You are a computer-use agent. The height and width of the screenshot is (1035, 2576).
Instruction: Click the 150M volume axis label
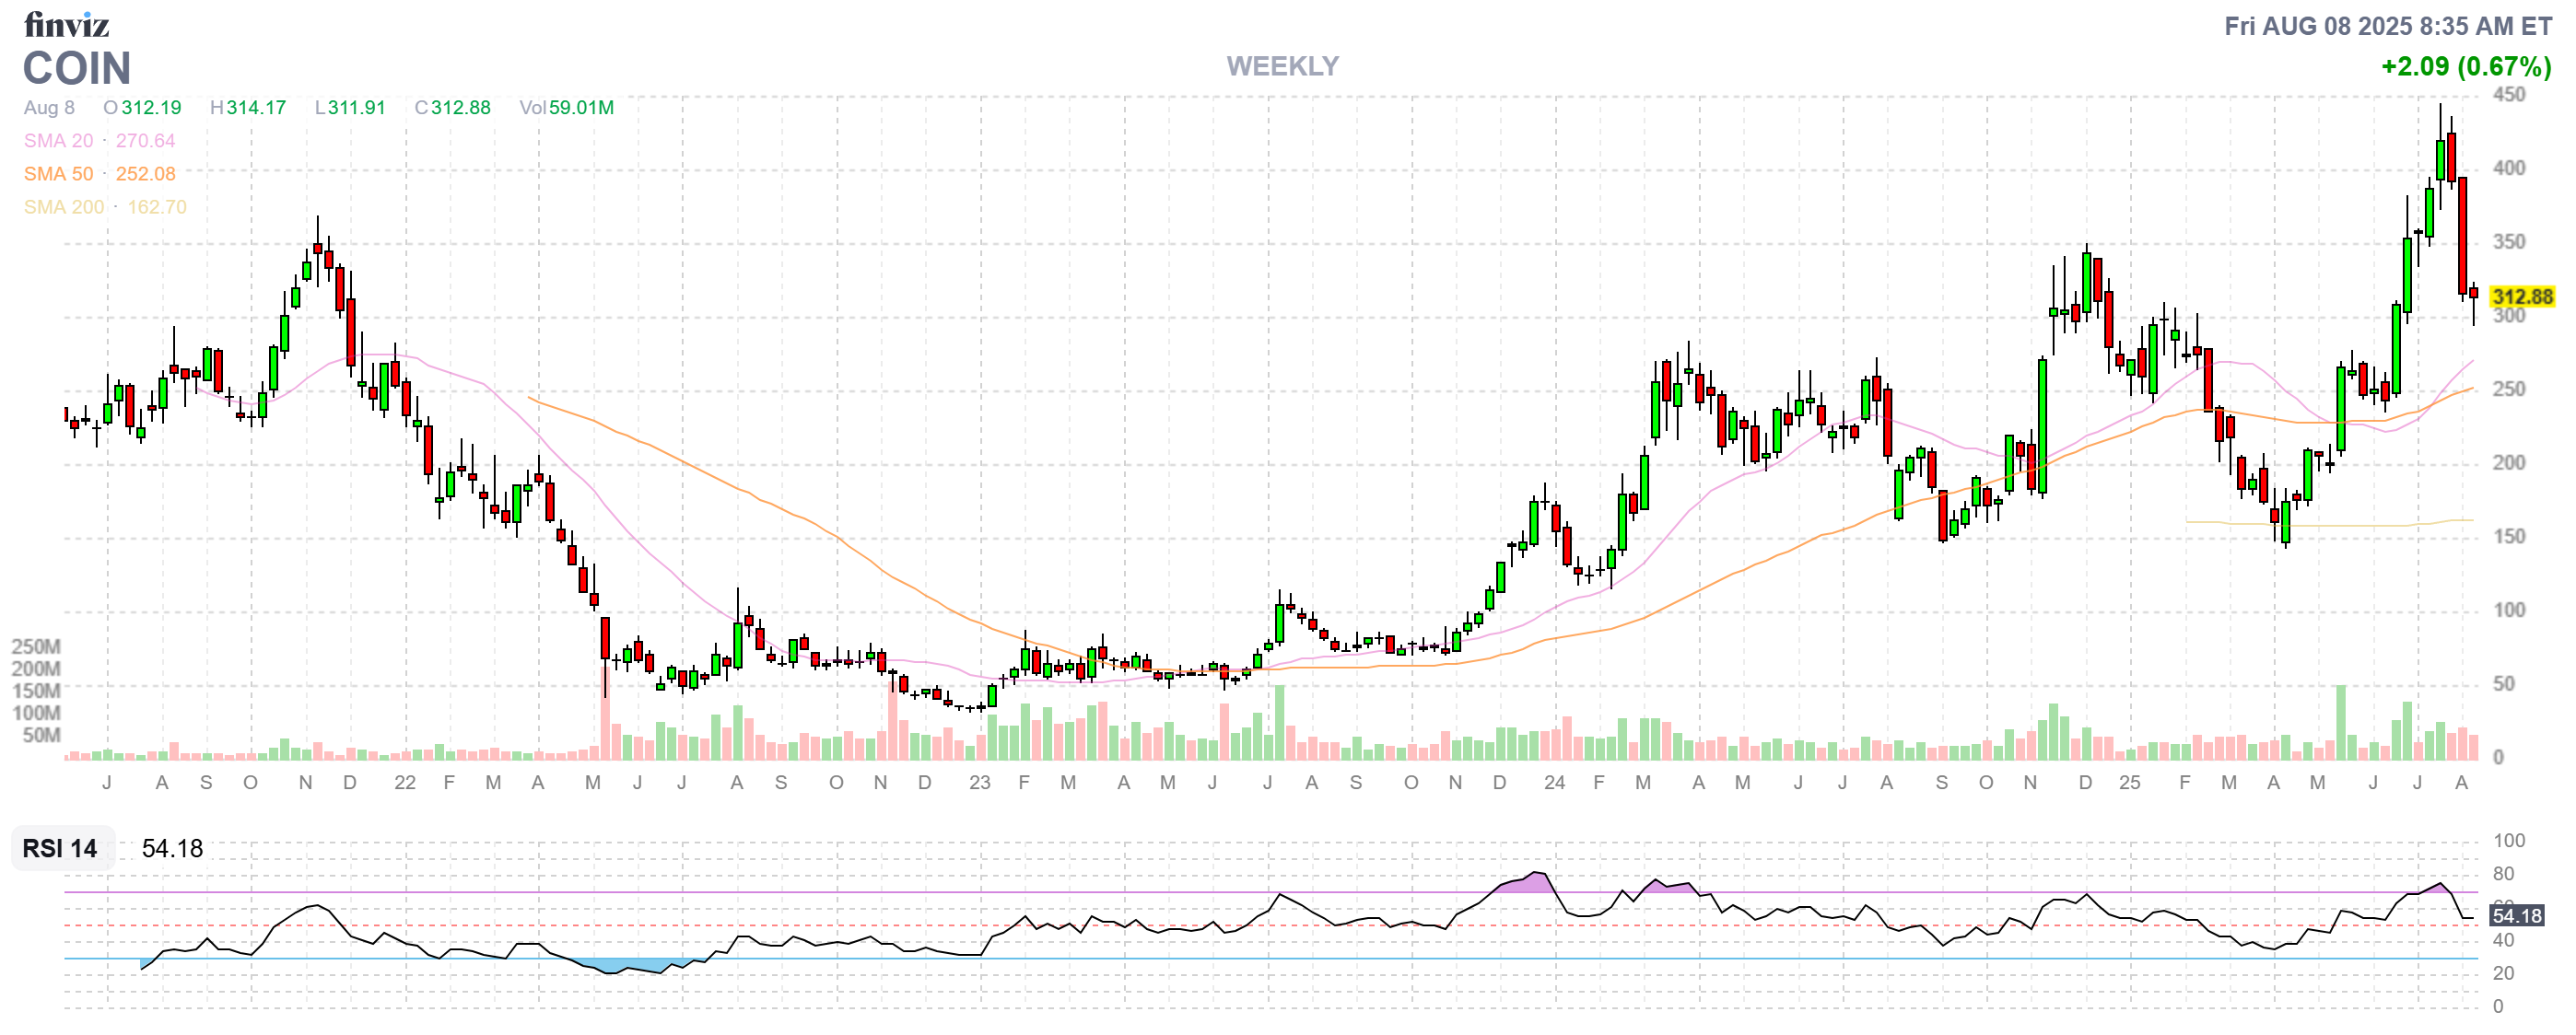point(36,691)
